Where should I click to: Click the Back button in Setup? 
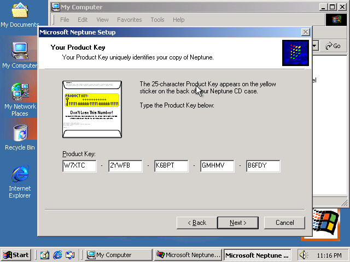tap(197, 223)
